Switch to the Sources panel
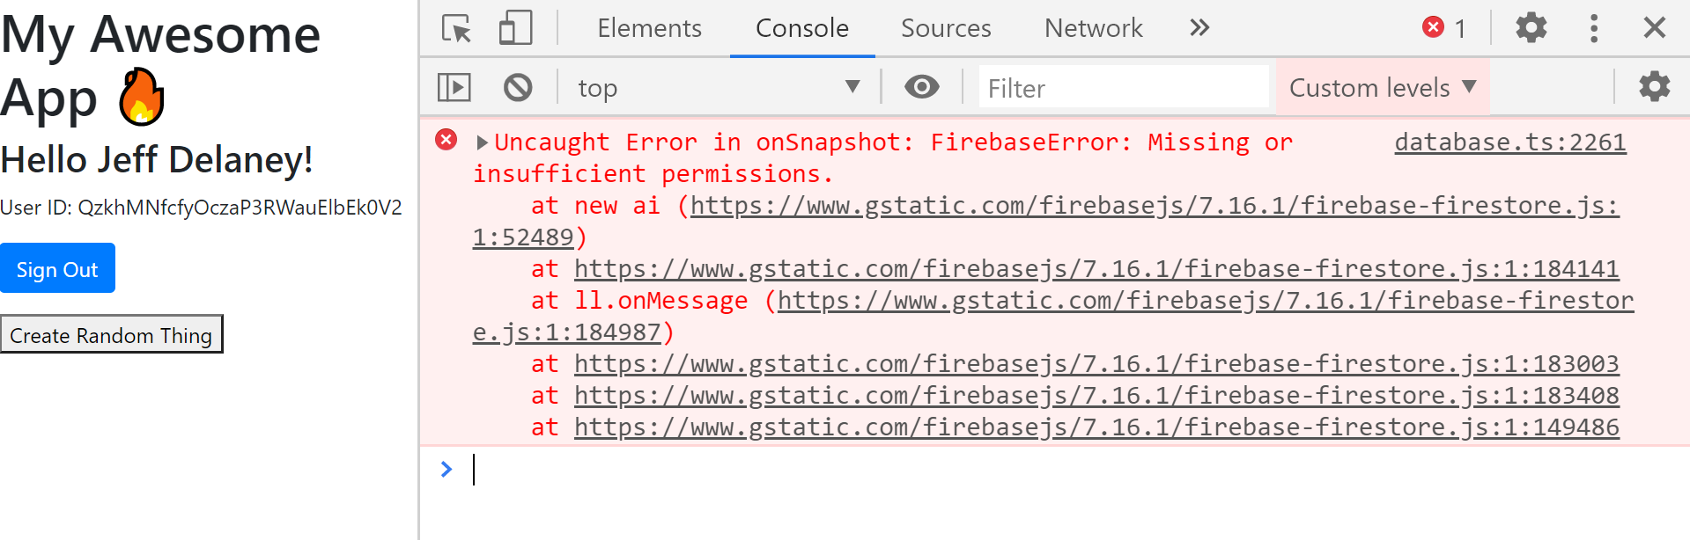The width and height of the screenshot is (1690, 540). point(945,27)
